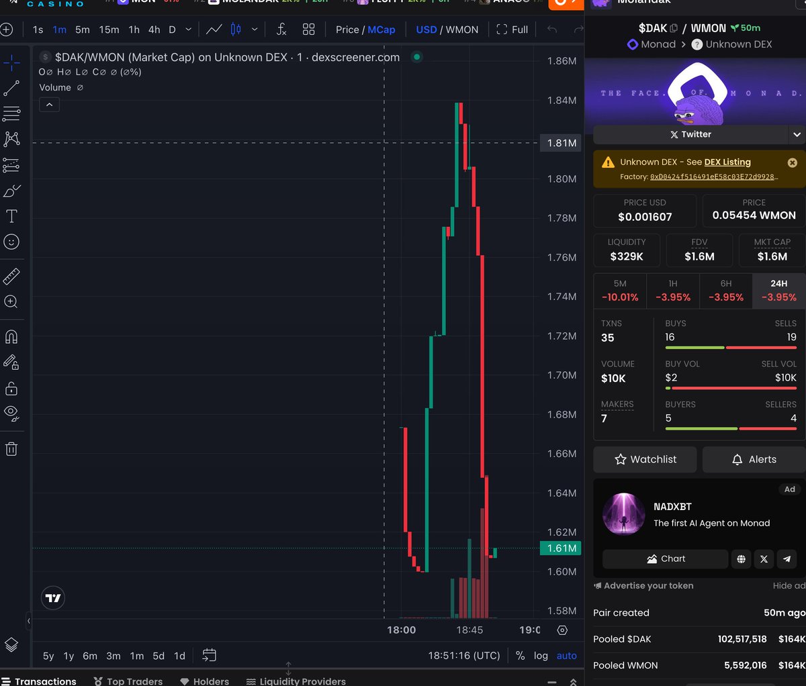
Task: Open the DEX Listing link
Action: point(727,162)
